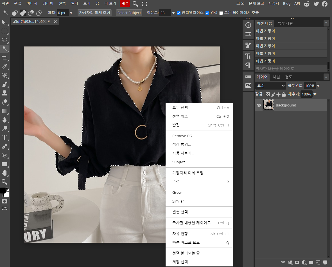Switch to the 채널 tab
The width and height of the screenshot is (332, 267).
tap(276, 77)
